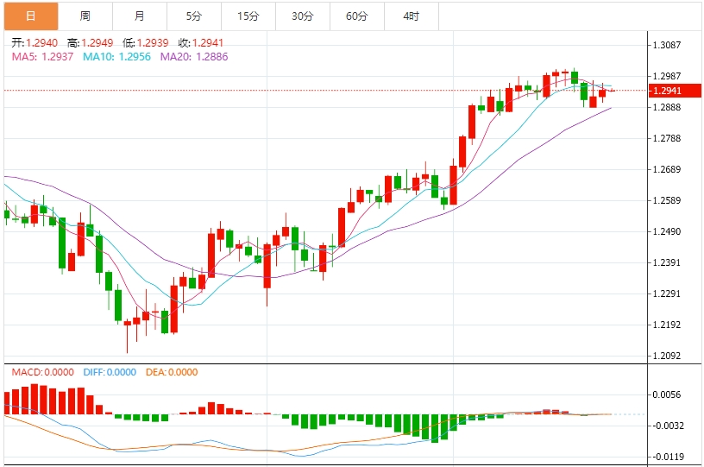
Task: Choose the 5分 timeframe tab
Action: pyautogui.click(x=193, y=16)
